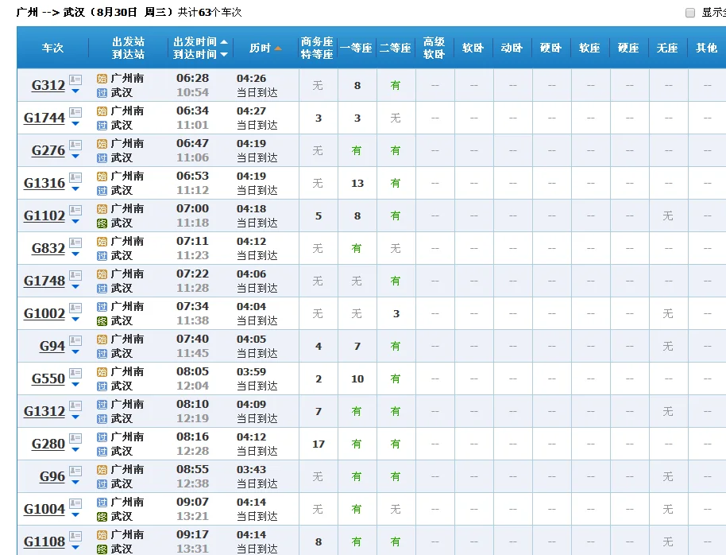Sort ascending by departure time 出发时间 arrow

tap(224, 42)
